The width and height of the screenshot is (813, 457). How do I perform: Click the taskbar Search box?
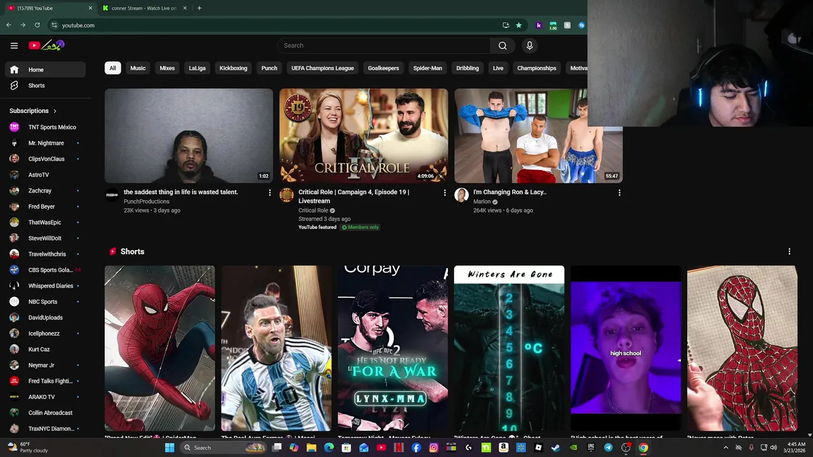(223, 447)
